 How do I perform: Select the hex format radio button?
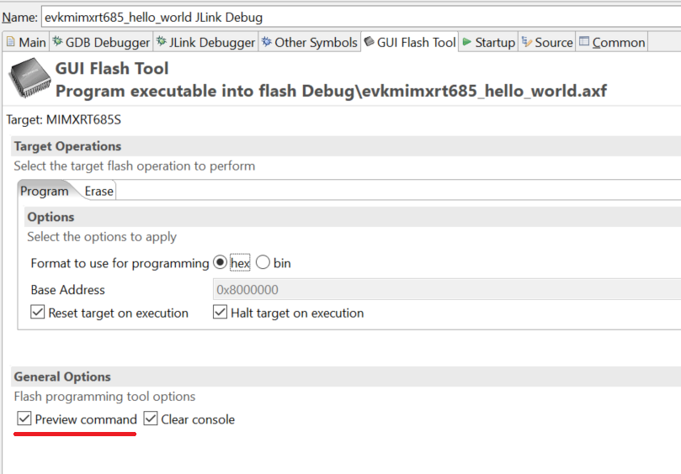pyautogui.click(x=221, y=263)
